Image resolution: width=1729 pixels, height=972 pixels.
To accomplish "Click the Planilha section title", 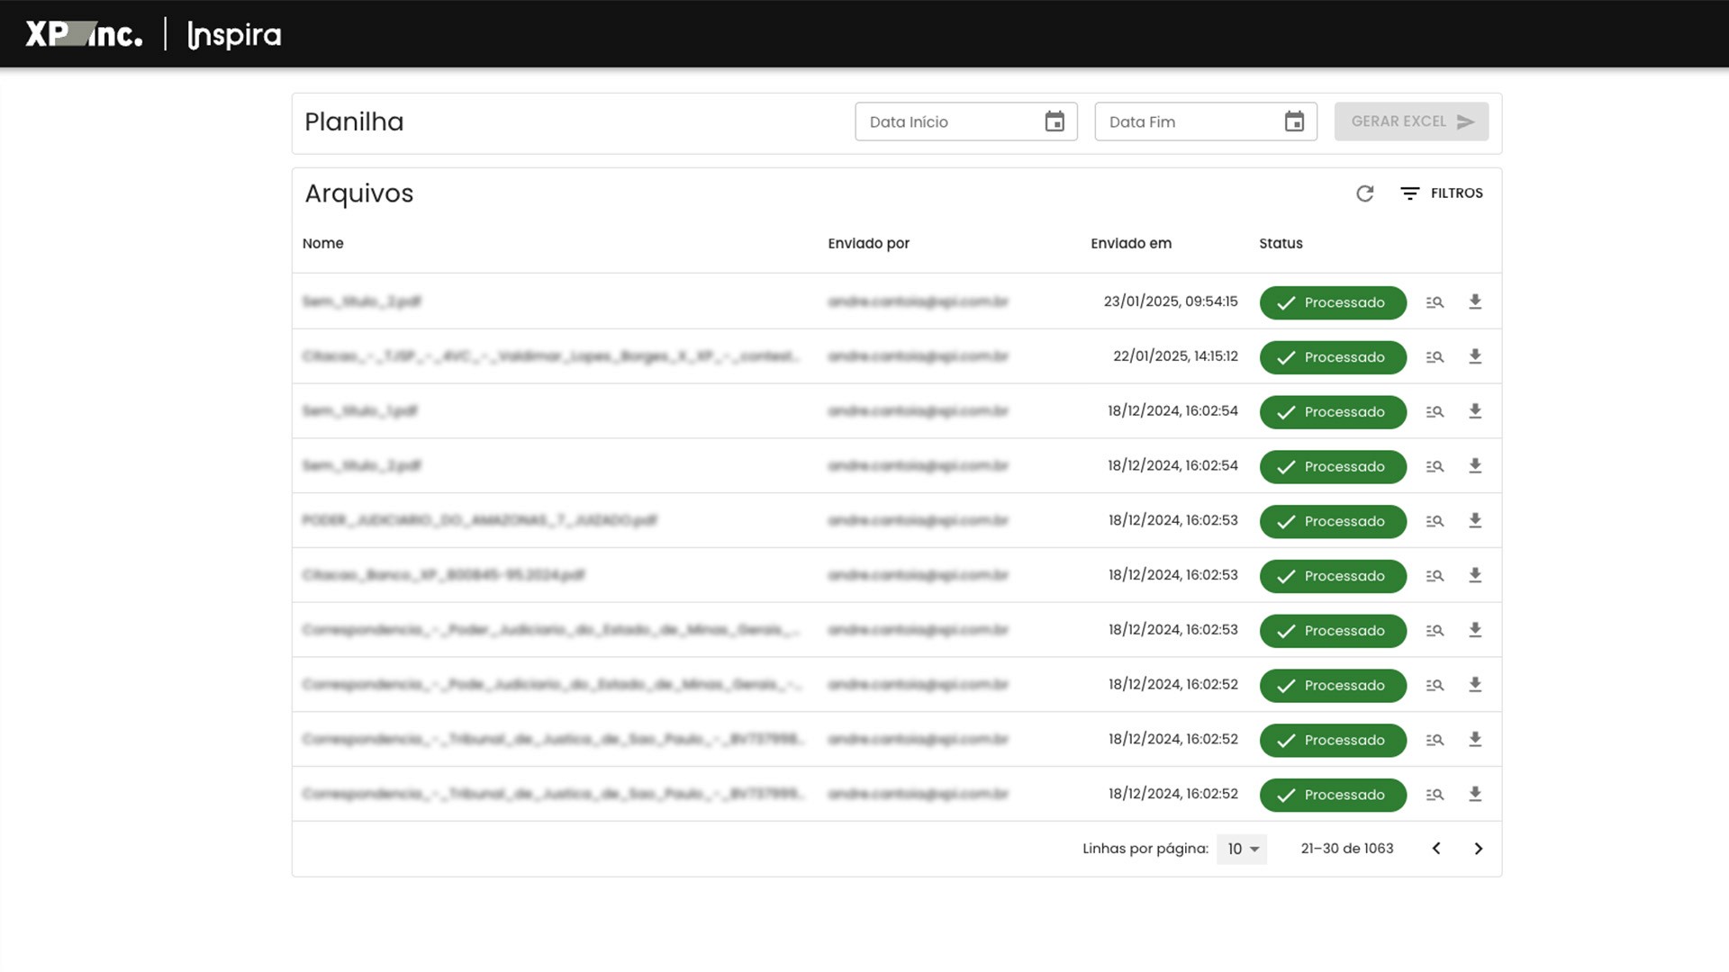I will [x=354, y=121].
